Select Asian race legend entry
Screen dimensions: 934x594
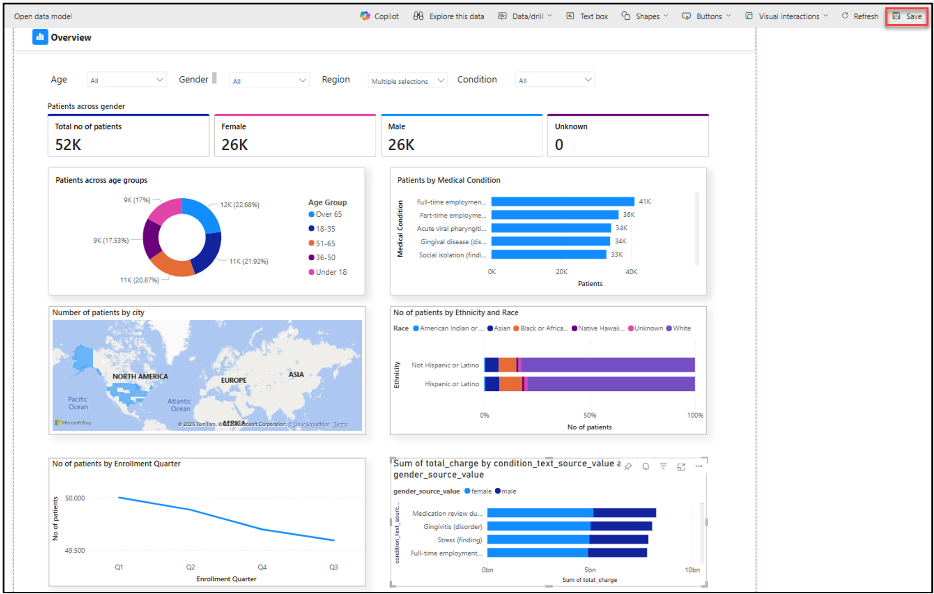click(499, 328)
